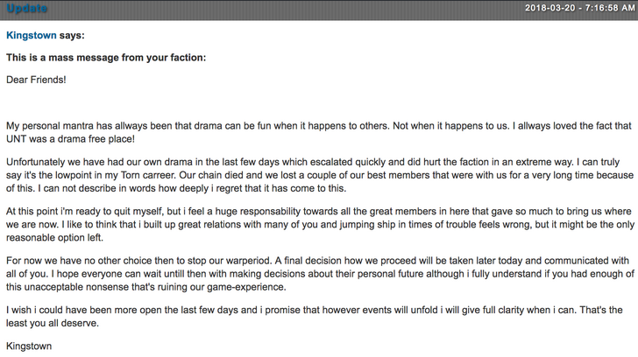Click the bold "mass message from your faction" line
Screen dimensions: 638x357
click(x=106, y=58)
